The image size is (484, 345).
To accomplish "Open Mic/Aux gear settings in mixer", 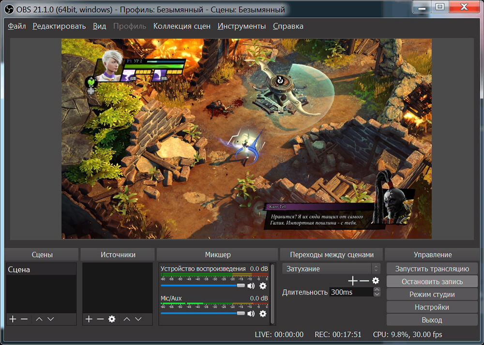I will (263, 314).
